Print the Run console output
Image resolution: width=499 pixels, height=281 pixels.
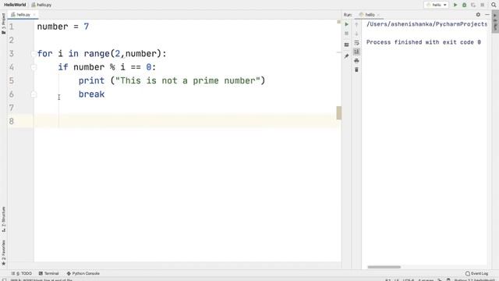[356, 61]
